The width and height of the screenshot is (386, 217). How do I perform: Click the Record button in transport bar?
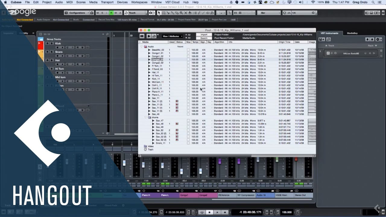(x=224, y=212)
